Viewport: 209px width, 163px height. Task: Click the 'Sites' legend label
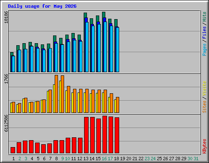[205, 107]
